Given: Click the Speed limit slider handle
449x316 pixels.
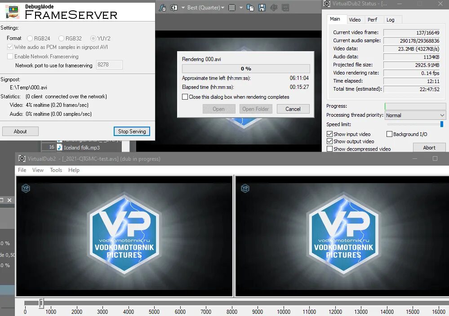Looking at the screenshot, I should (441, 124).
